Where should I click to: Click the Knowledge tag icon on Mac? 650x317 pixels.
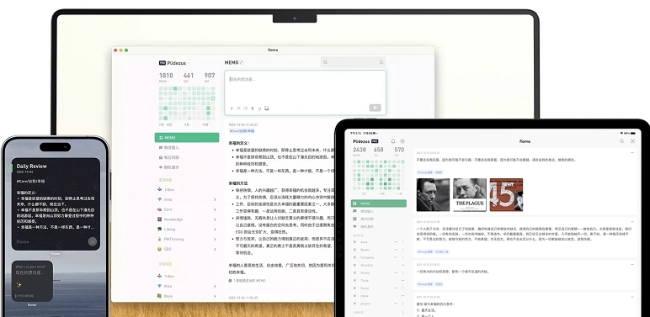tap(160, 219)
